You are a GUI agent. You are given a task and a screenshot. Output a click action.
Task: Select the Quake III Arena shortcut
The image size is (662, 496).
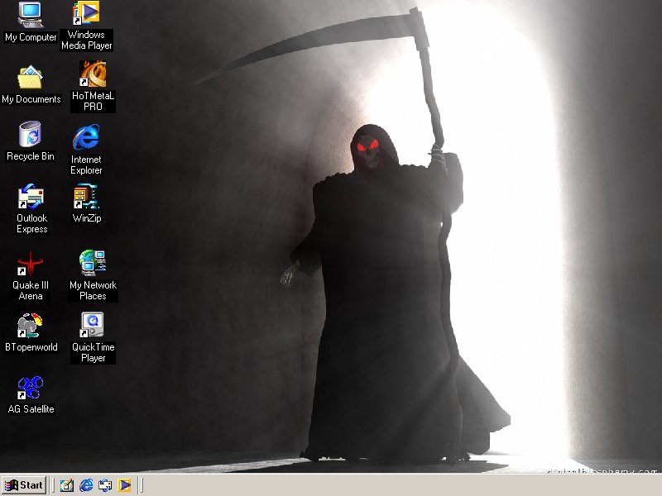(31, 264)
